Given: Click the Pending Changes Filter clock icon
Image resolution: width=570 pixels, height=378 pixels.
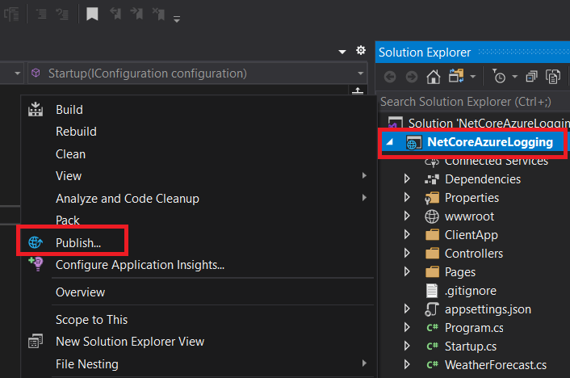Looking at the screenshot, I should pyautogui.click(x=499, y=77).
